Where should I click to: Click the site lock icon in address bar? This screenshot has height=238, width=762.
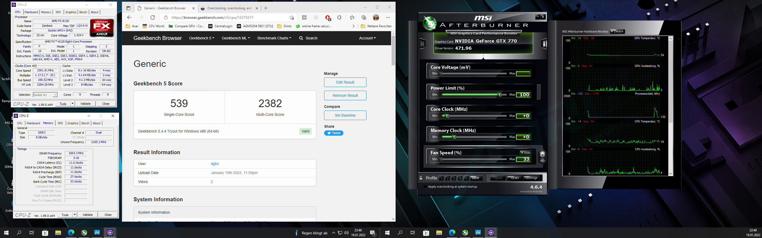tap(166, 17)
